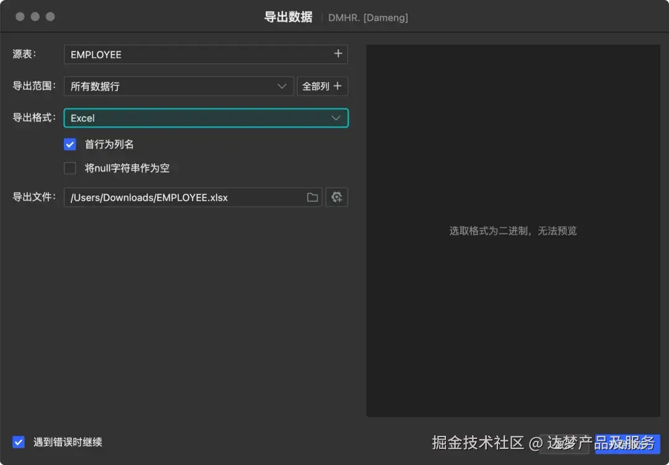The image size is (669, 465).
Task: Click the DMHR. [Dameng] title text
Action: click(x=368, y=18)
